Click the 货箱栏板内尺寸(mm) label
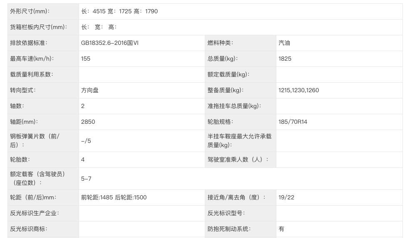The height and width of the screenshot is (238, 405). pos(38,27)
